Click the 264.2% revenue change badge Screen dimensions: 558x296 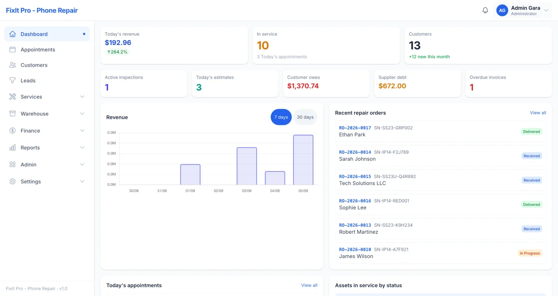(117, 52)
